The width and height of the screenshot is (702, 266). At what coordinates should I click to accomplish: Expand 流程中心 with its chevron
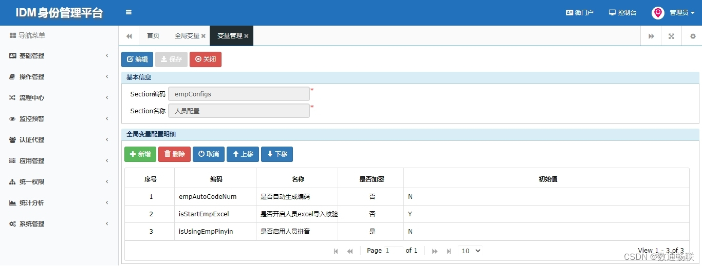point(107,98)
